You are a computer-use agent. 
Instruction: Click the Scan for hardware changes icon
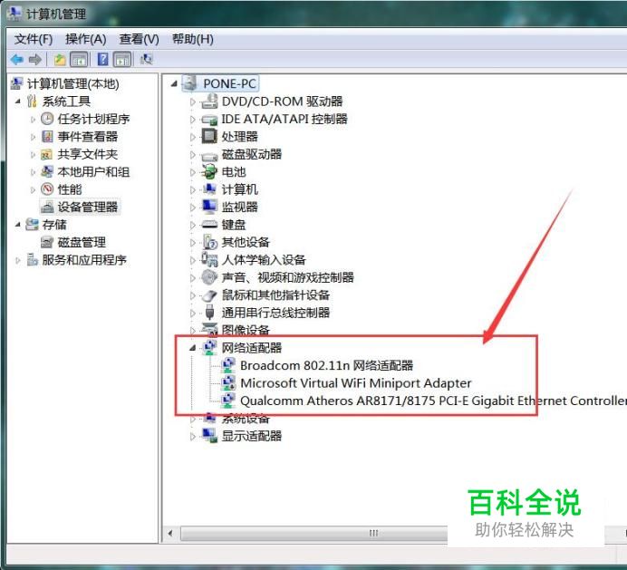coord(147,60)
